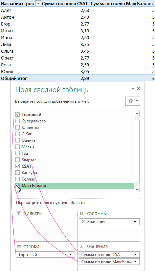Screen dimensions: 155x271
Task: Check the Квартал field checkbox
Action: coord(17,160)
